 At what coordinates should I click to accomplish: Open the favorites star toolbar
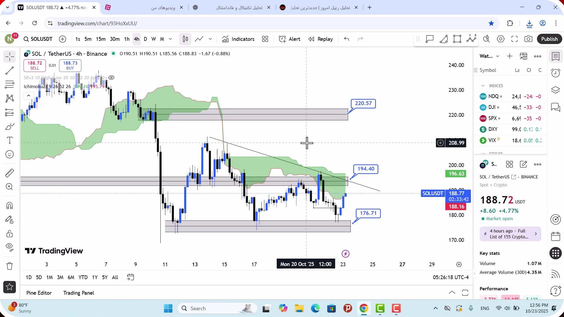pyautogui.click(x=10, y=287)
